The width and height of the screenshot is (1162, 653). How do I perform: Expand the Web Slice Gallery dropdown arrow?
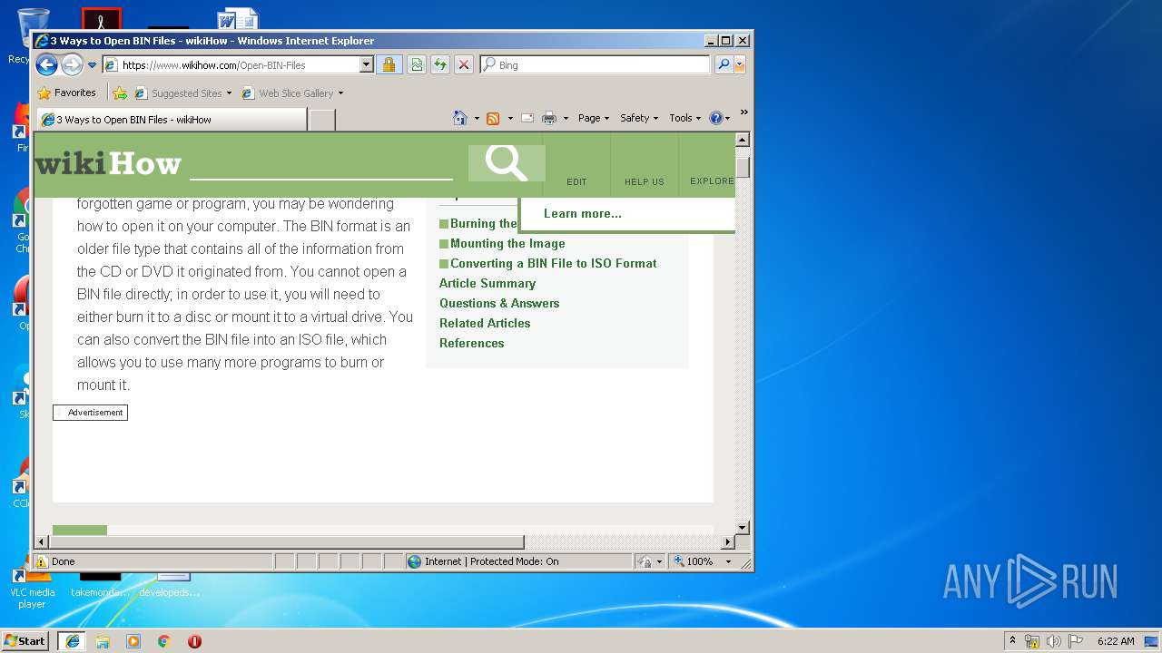pyautogui.click(x=340, y=93)
